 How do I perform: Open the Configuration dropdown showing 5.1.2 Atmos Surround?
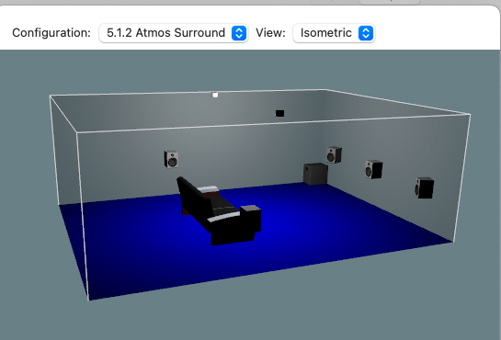click(x=174, y=33)
